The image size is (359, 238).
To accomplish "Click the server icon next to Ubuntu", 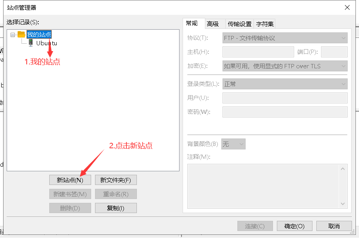I will pos(31,43).
